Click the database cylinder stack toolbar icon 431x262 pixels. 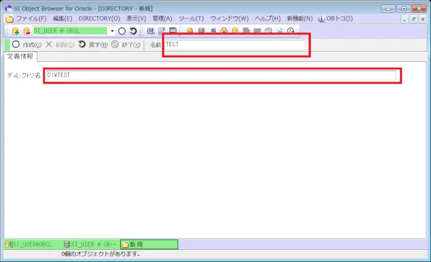pos(201,31)
